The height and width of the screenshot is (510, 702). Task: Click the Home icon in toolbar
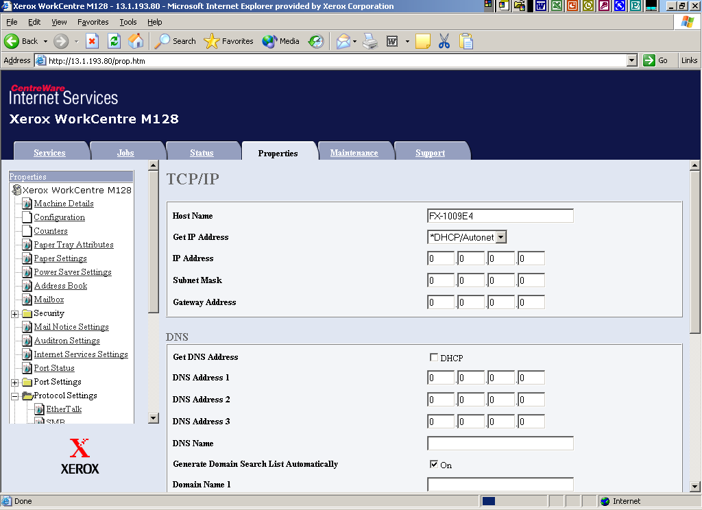[136, 41]
